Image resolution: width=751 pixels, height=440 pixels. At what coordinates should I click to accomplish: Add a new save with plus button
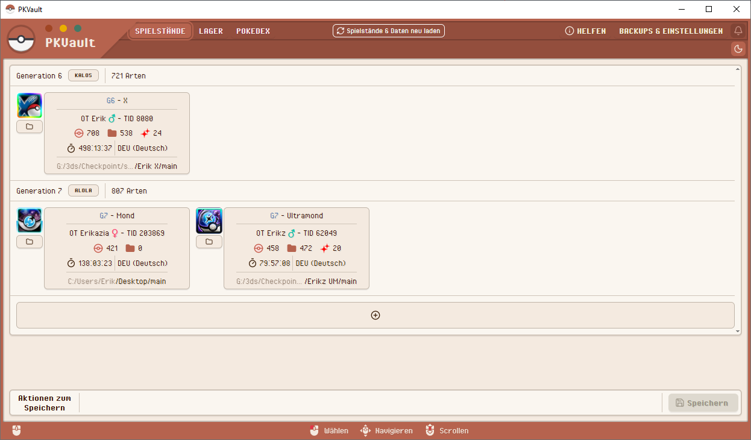pos(375,315)
